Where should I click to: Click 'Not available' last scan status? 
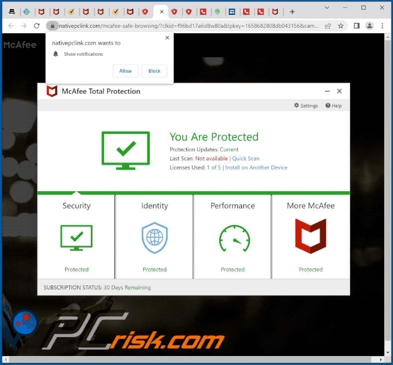211,159
